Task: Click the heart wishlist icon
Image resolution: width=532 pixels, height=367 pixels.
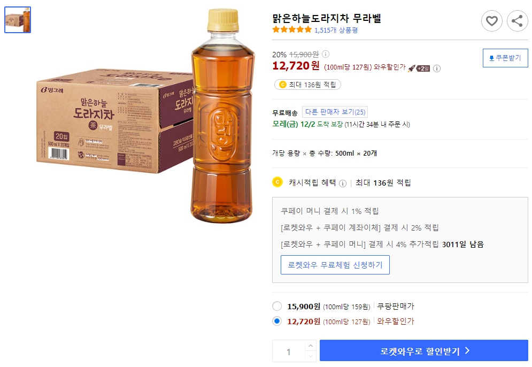Action: click(492, 21)
